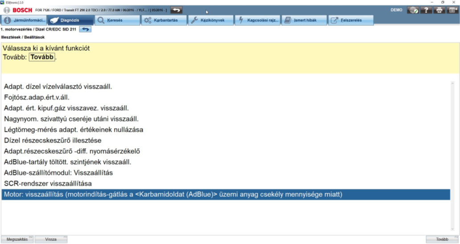Open the Kapcsolási rajz wiring diagram tab
This screenshot has height=244, width=460.
(258, 20)
